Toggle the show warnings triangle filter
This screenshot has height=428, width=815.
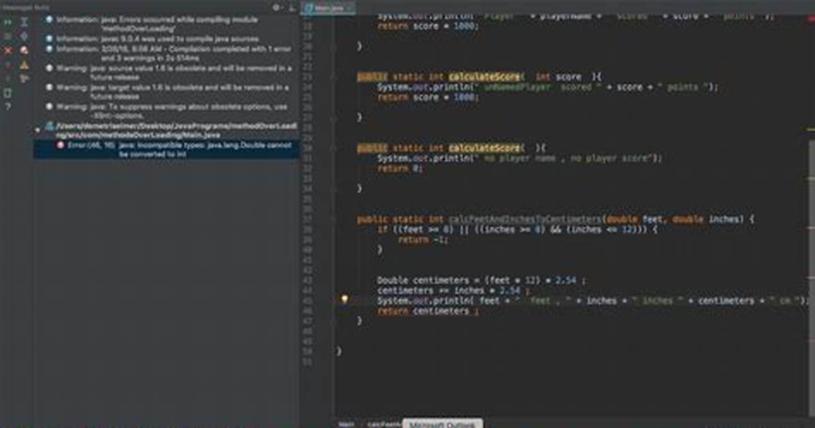[x=24, y=65]
